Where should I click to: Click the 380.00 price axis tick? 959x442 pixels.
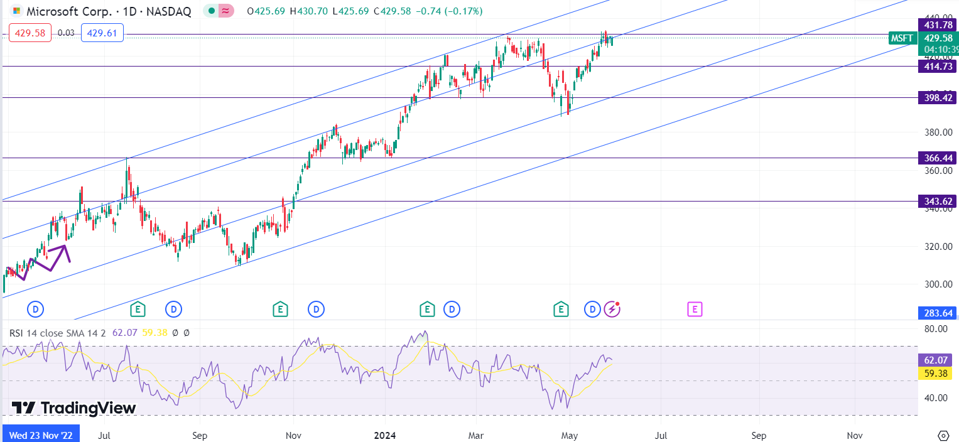pos(938,132)
